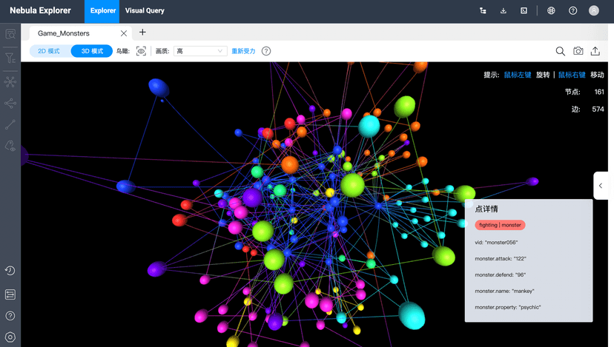
Task: Open the language globe selector
Action: click(551, 11)
